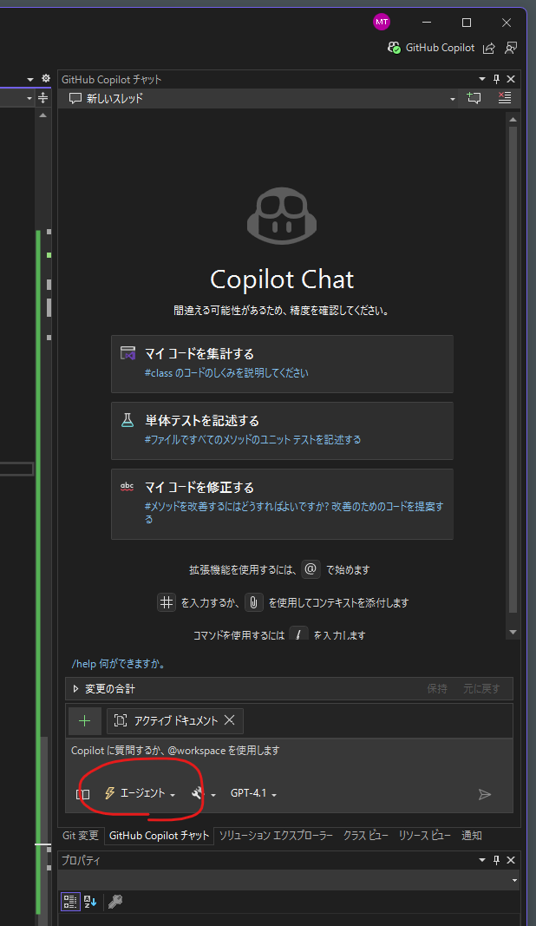Switch to the クラス ビュー tab
This screenshot has width=536, height=926.
tap(366, 836)
